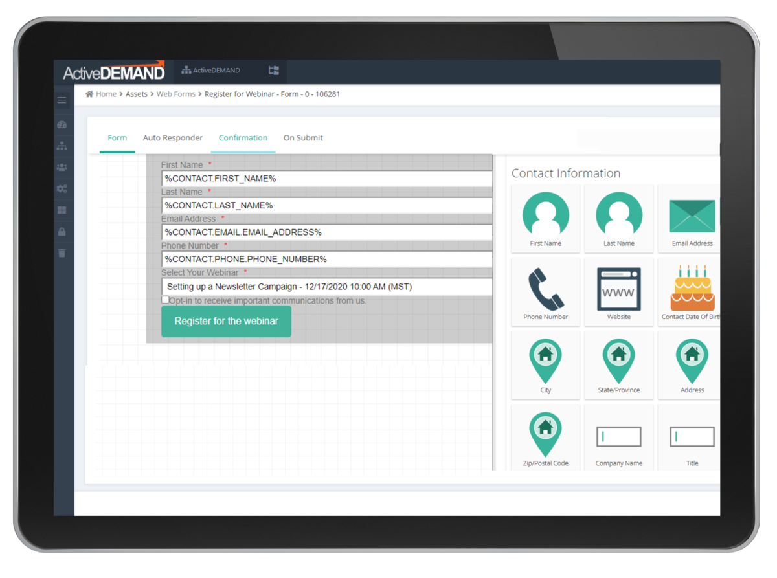Click the 'Register for Webinar - Form - 0 - 106281' breadcrumb
Viewport: 777px width, 578px height.
pyautogui.click(x=272, y=94)
